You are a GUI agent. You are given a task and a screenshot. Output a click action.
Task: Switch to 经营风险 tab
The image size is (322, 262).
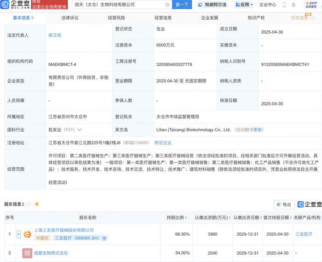116,18
